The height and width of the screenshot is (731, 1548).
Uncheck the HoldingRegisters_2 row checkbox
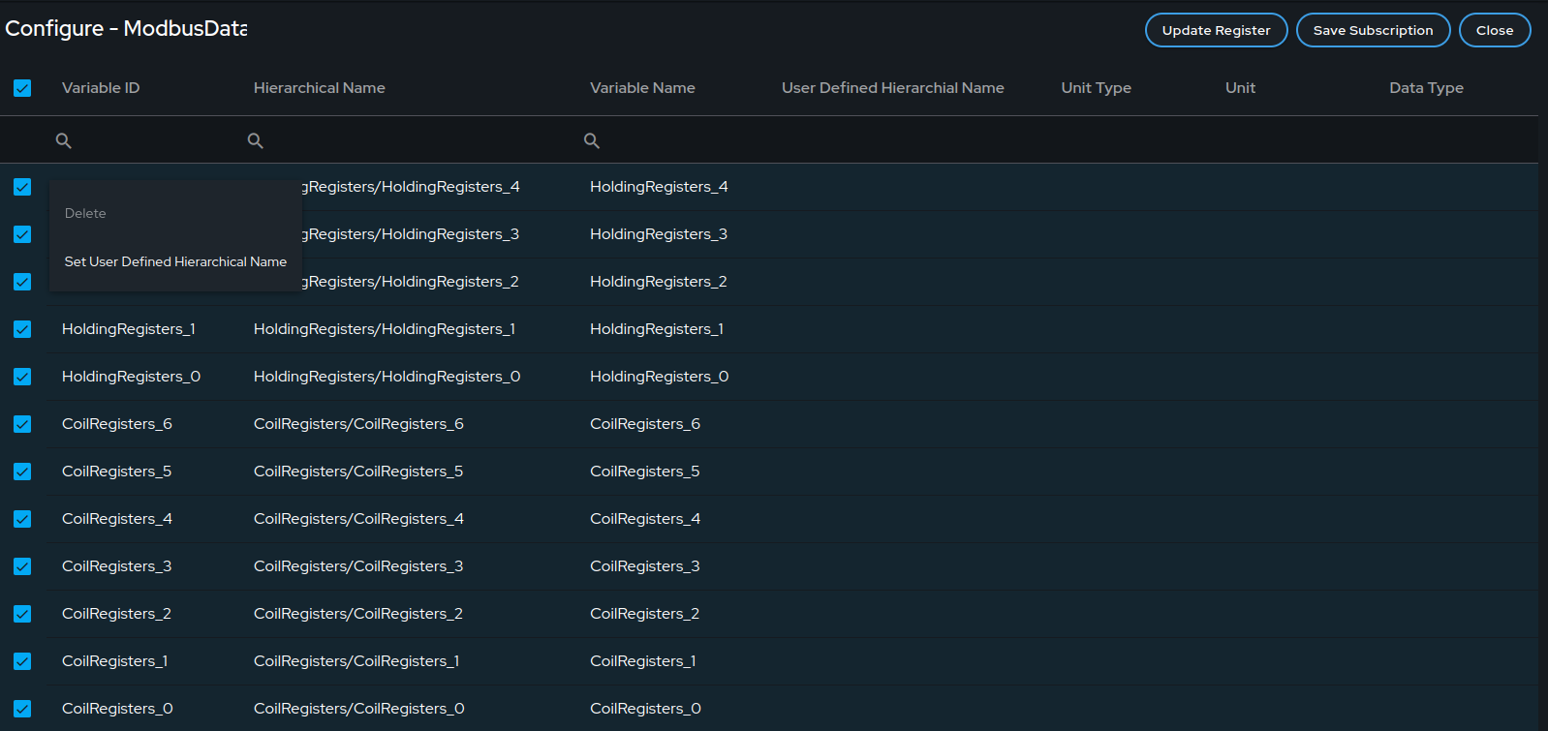(22, 282)
